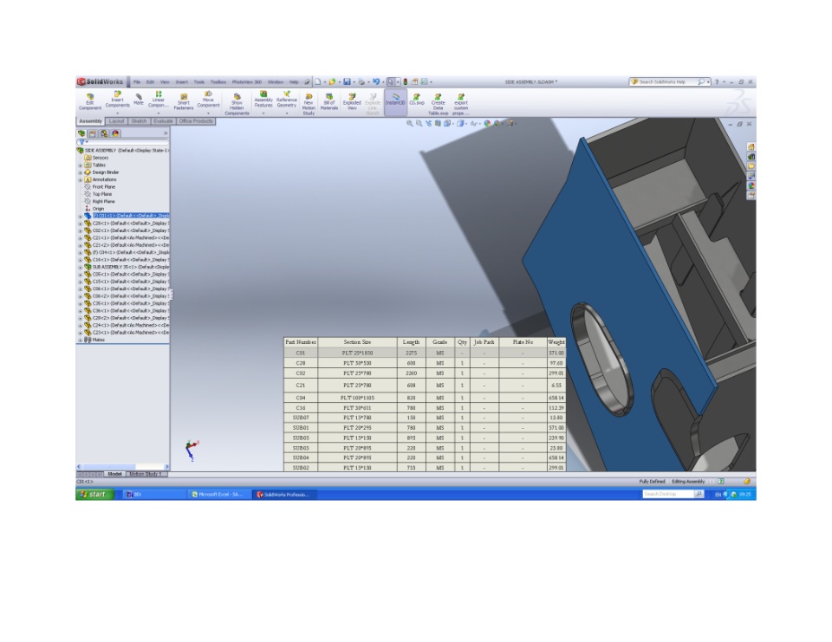The height and width of the screenshot is (642, 832).
Task: Switch to the Sketch tab
Action: coord(139,121)
